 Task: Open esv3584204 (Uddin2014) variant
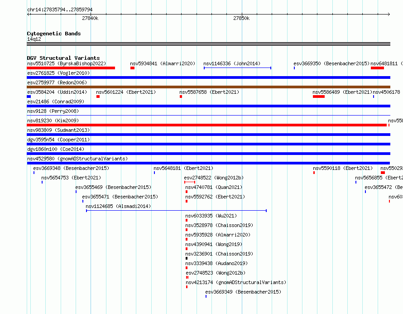[57, 92]
